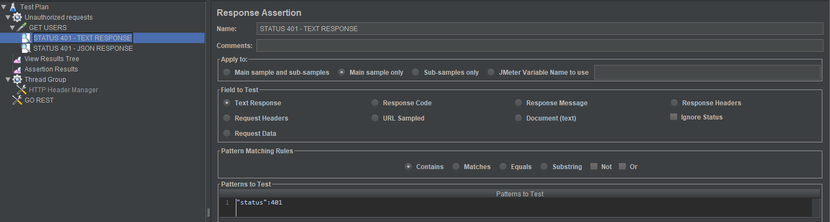Screen dimensions: 830x222
Task: Collapse the GET USERS node arrow
Action: 13,28
